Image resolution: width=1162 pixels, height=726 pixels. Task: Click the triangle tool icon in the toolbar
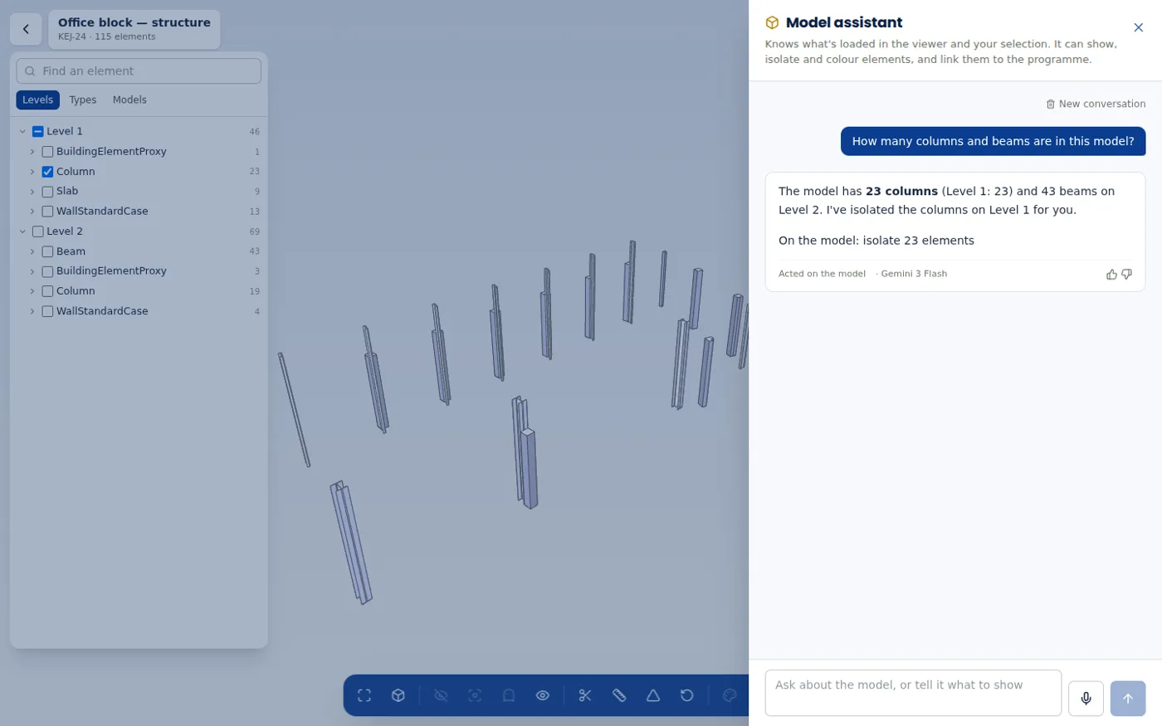(653, 695)
